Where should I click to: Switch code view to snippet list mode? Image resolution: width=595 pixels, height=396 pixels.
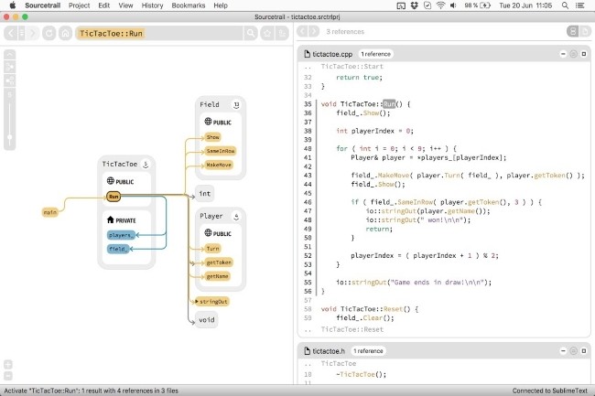tap(573, 31)
